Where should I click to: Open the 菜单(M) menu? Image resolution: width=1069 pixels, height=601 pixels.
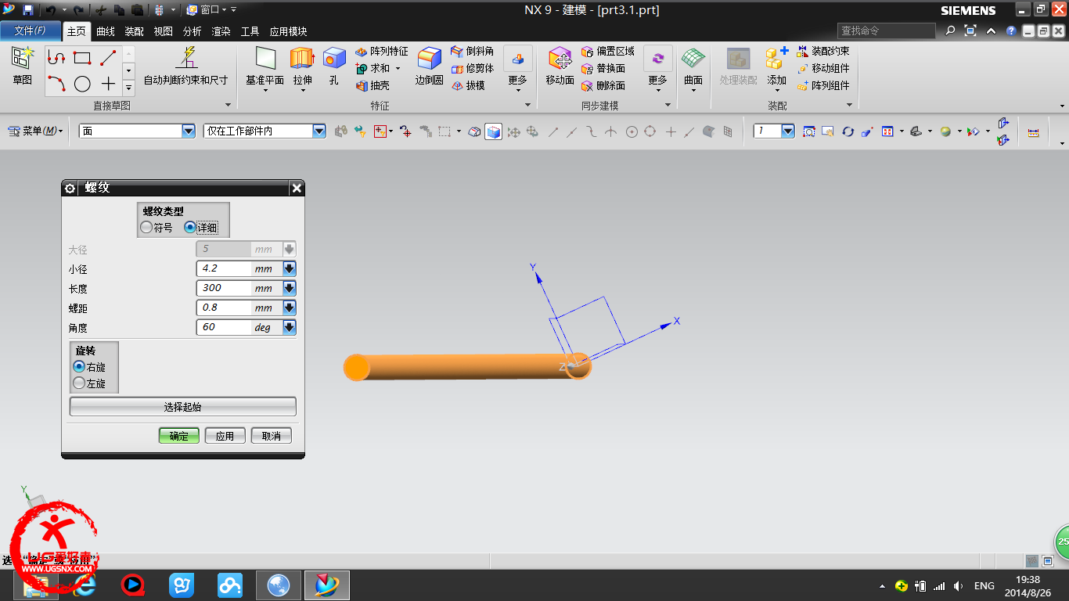36,131
